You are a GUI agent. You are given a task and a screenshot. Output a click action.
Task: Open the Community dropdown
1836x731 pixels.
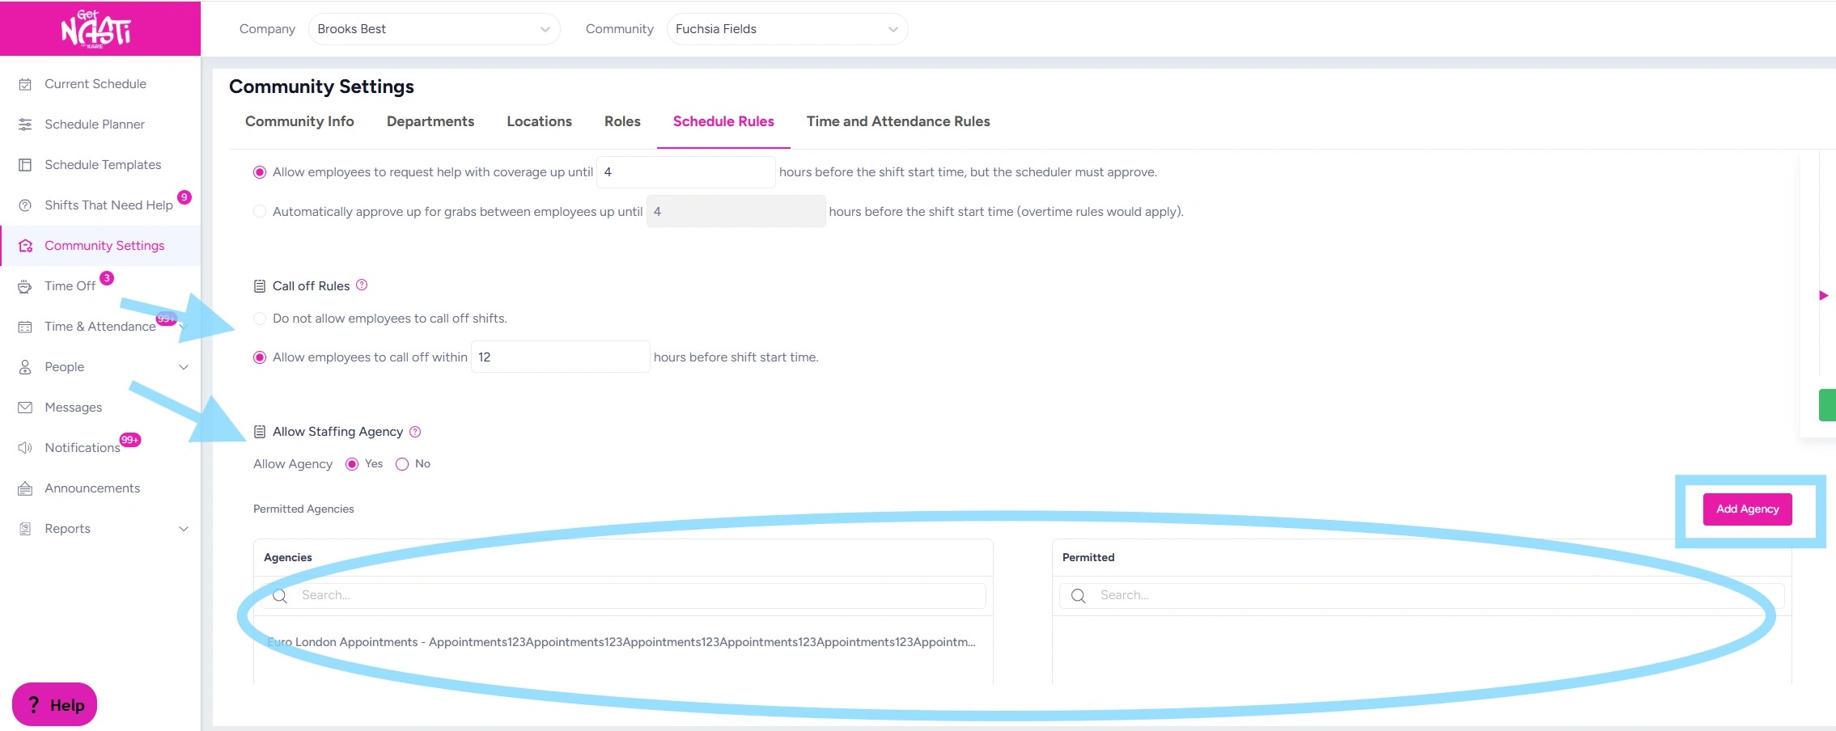click(787, 29)
